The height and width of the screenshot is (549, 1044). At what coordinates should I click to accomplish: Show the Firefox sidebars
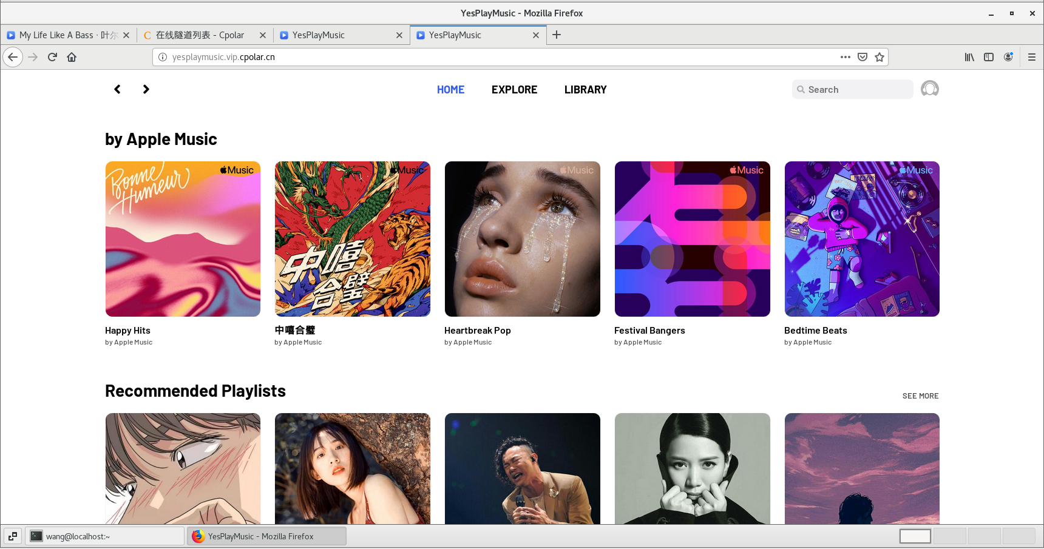point(989,57)
